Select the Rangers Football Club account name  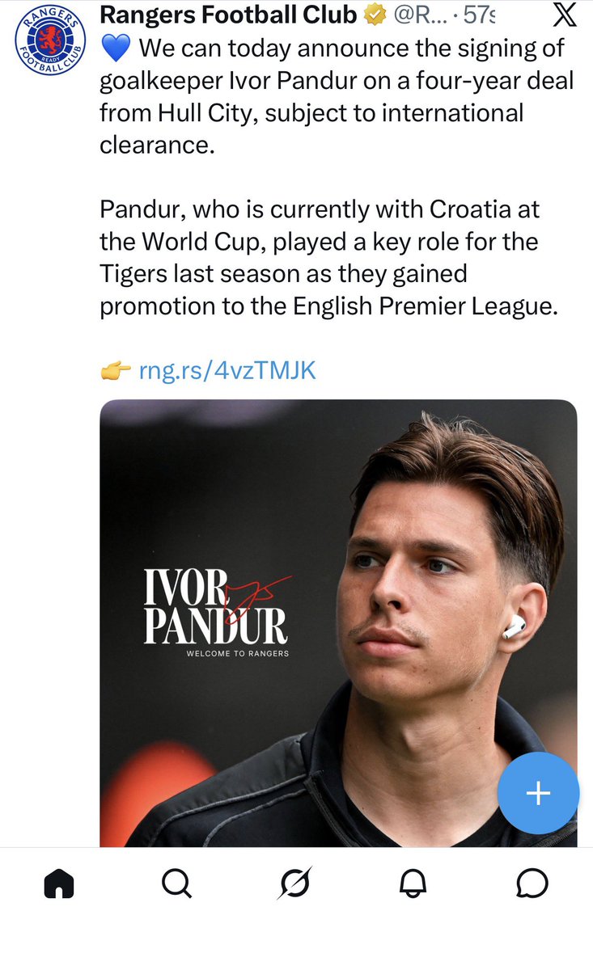coord(228,15)
